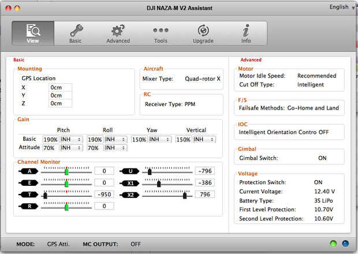Open the Upgrade globe icon
This screenshot has height=254, width=358.
[x=203, y=30]
